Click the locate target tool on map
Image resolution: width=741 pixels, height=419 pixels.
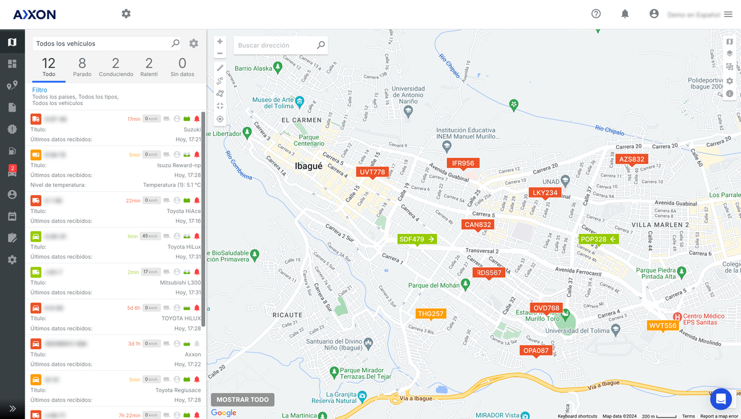coord(220,119)
